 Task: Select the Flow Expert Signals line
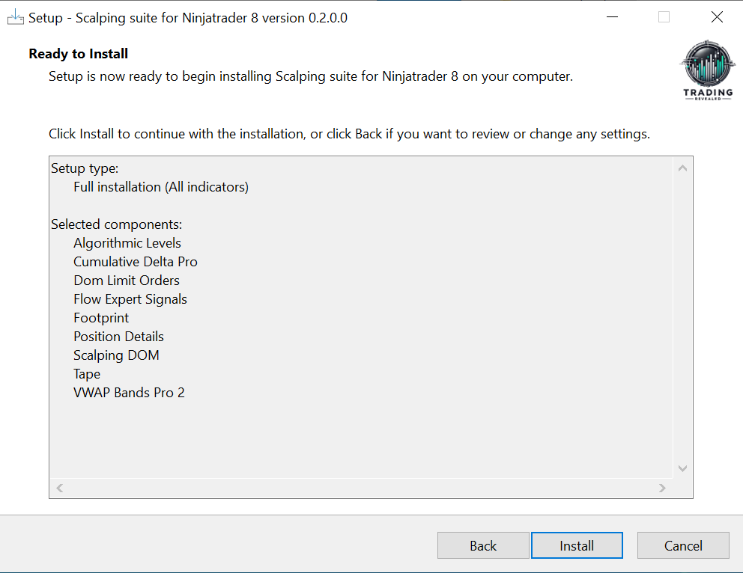pos(130,299)
